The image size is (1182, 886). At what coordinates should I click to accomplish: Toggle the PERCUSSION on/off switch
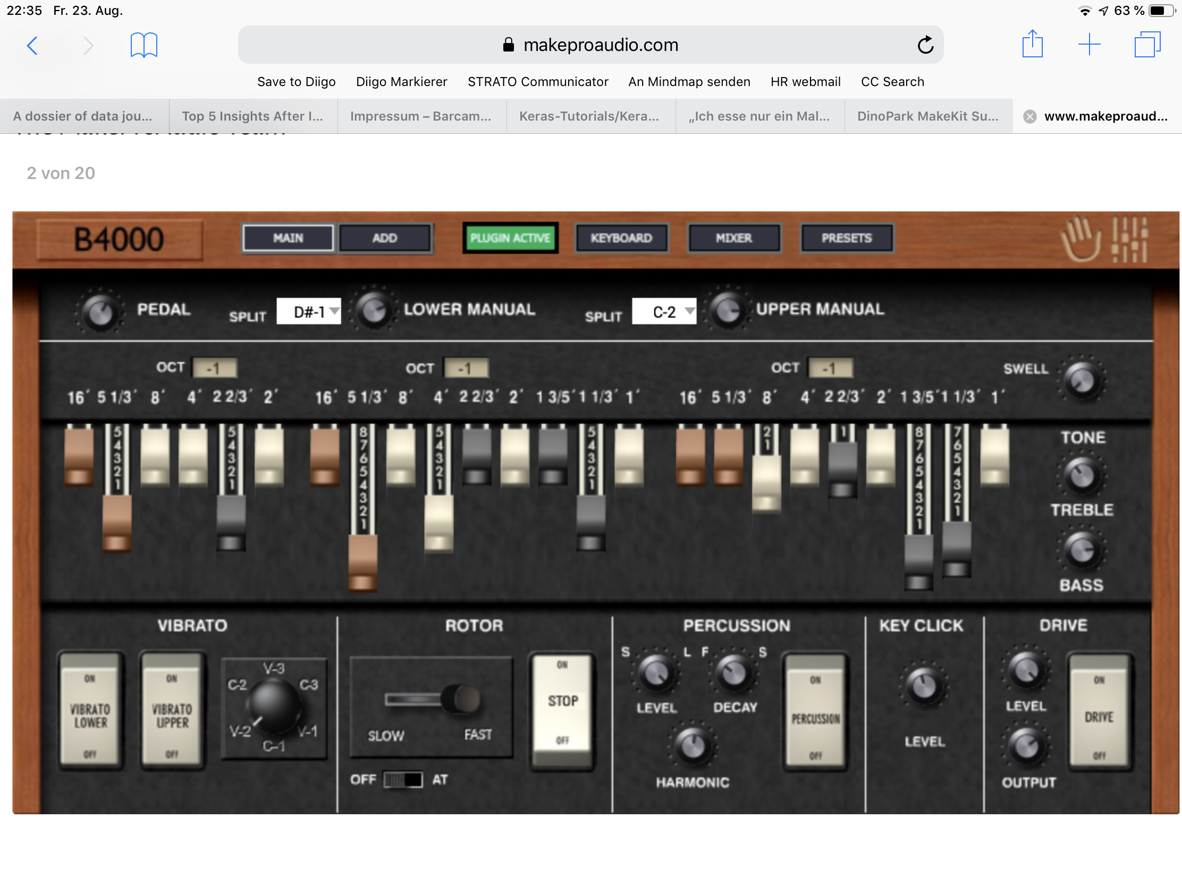(815, 711)
